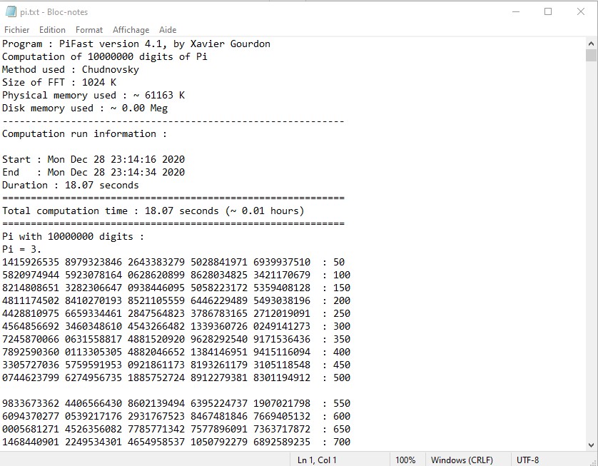The height and width of the screenshot is (466, 598).
Task: Click the 'Start : Mon Dec 28 23:14:16 2020' line
Action: [93, 159]
